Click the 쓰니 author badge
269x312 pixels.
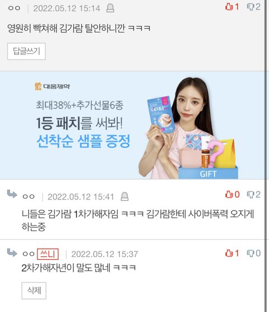click(x=48, y=254)
